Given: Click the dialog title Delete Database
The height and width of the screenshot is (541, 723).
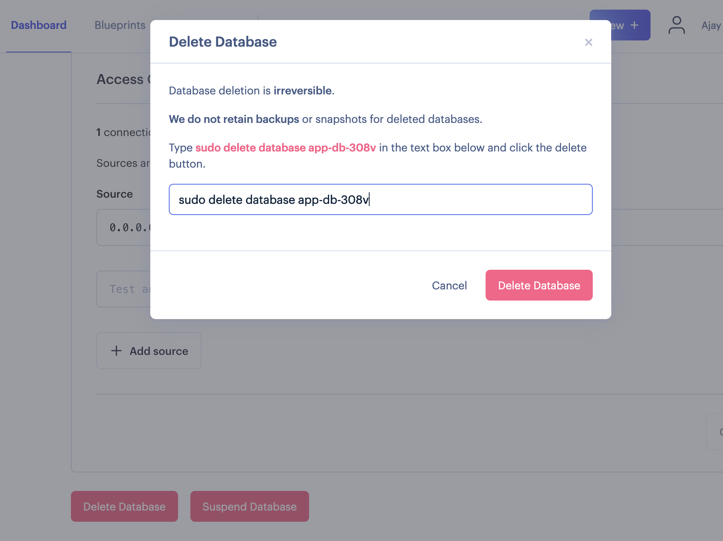Looking at the screenshot, I should click(x=223, y=42).
